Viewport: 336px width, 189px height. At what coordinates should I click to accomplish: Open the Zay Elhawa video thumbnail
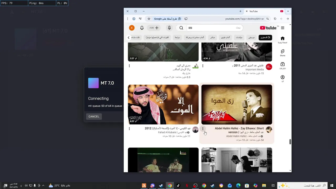(x=237, y=104)
